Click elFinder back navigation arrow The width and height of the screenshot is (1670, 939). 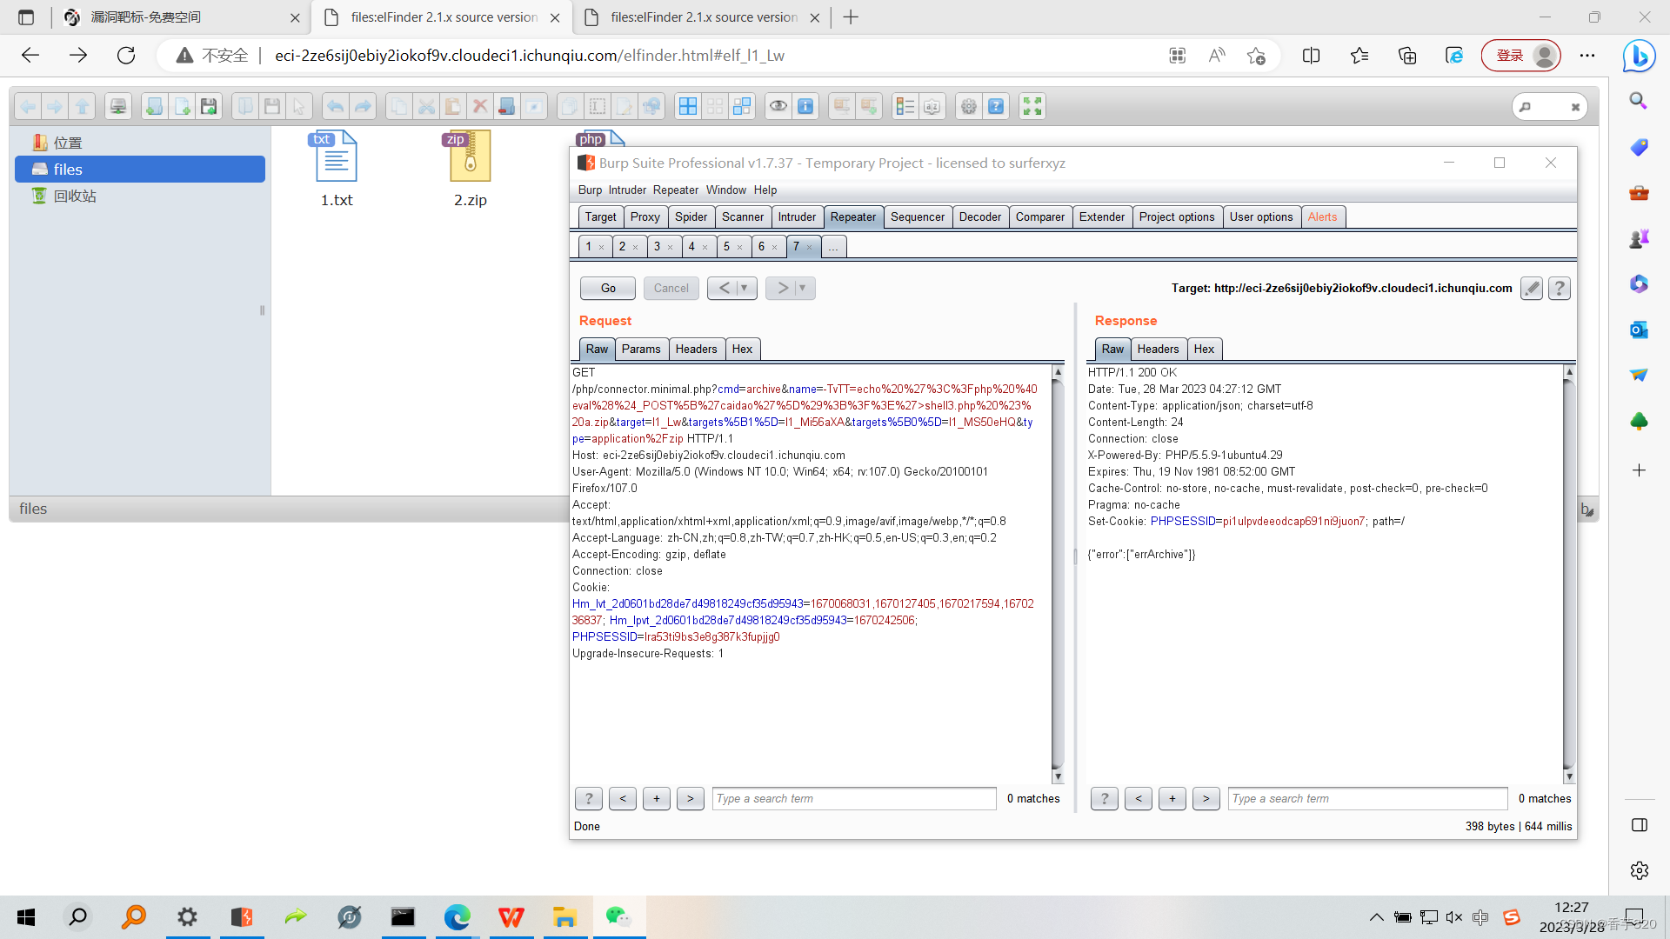pyautogui.click(x=28, y=106)
